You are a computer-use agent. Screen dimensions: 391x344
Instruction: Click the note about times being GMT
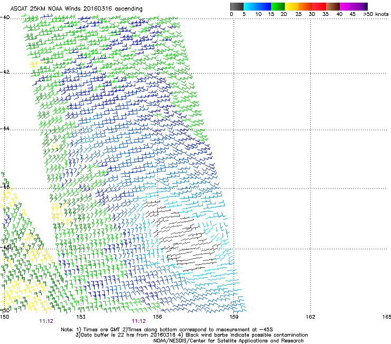coord(166,330)
